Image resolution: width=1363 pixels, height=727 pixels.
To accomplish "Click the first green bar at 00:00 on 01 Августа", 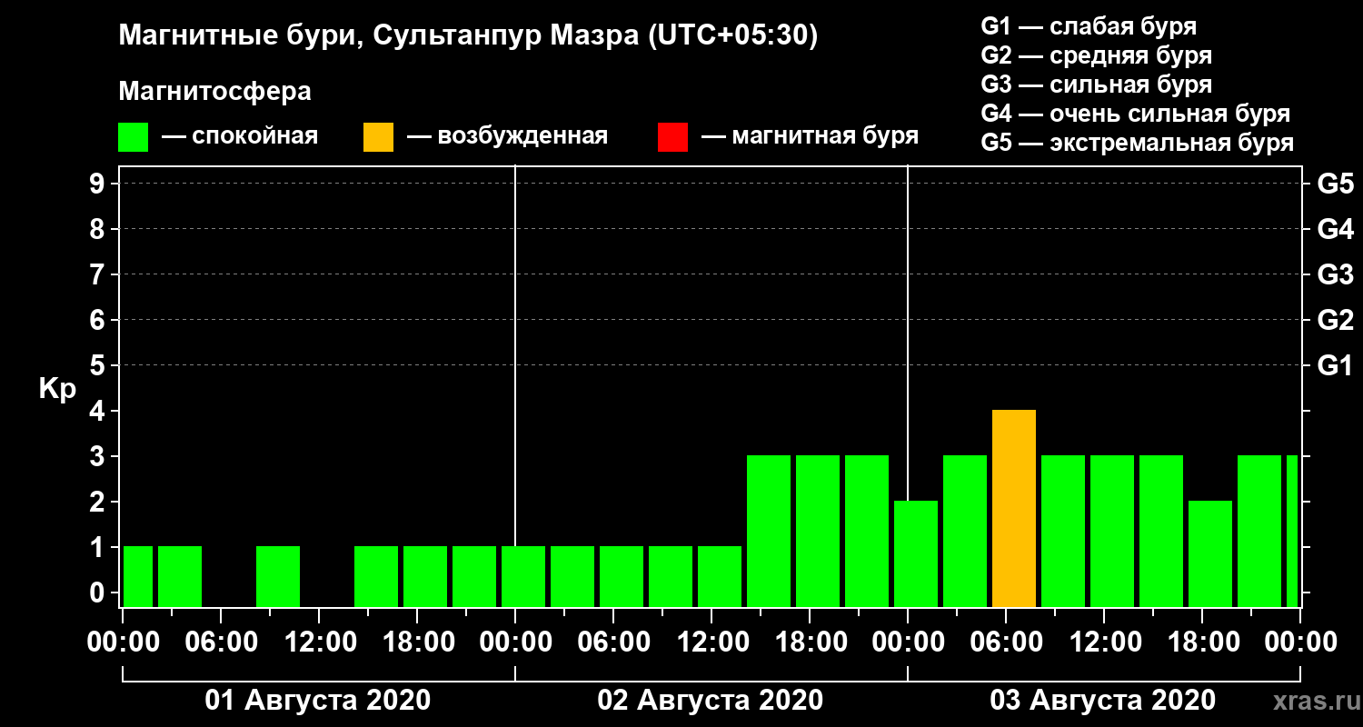I will click(x=138, y=577).
